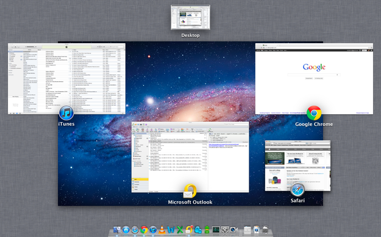Screen dimensions: 381x237
Task: Select yellow Mail section in Outlook sidebar
Action: (140, 179)
